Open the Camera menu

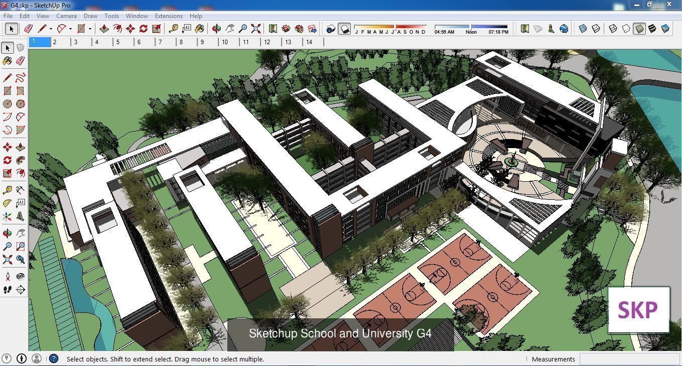66,16
